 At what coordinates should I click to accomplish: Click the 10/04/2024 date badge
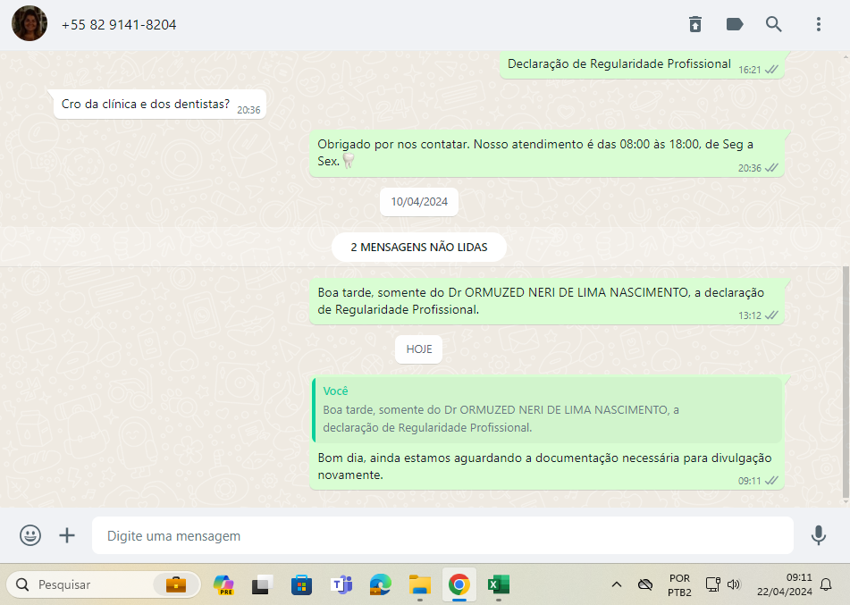pyautogui.click(x=419, y=202)
